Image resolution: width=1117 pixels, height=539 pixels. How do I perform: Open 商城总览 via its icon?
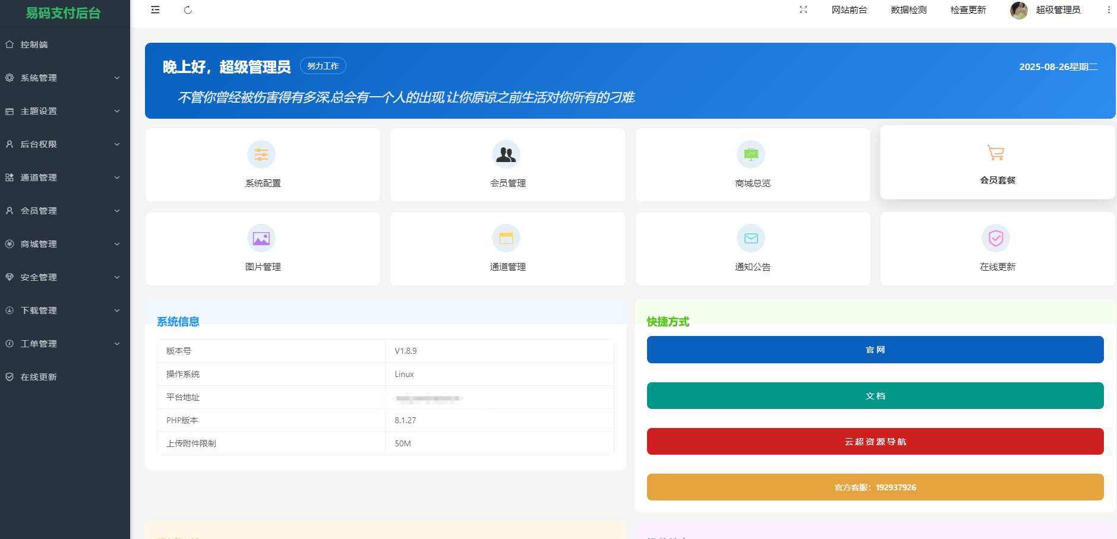(x=752, y=154)
